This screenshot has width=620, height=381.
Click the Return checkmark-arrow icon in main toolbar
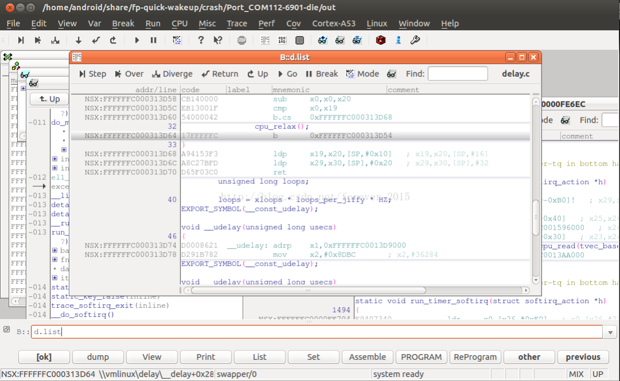[x=96, y=40]
